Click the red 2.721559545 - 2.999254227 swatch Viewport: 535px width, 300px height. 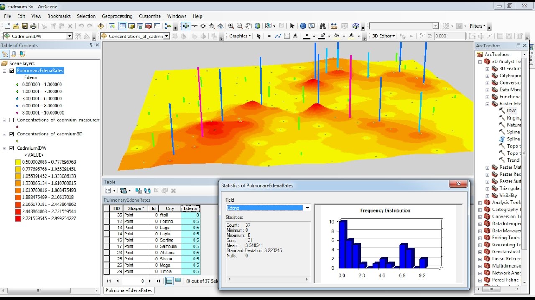click(x=18, y=218)
